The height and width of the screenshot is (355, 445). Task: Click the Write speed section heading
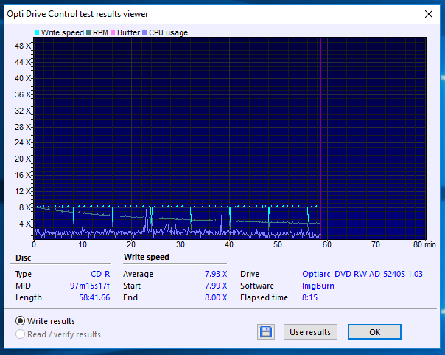(147, 258)
